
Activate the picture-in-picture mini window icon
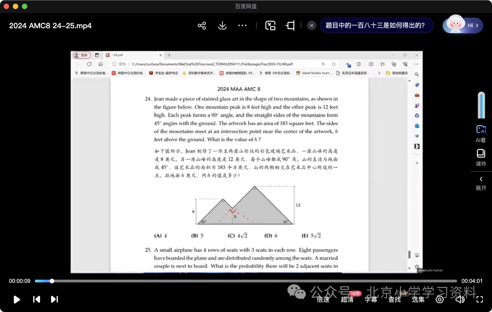270,26
